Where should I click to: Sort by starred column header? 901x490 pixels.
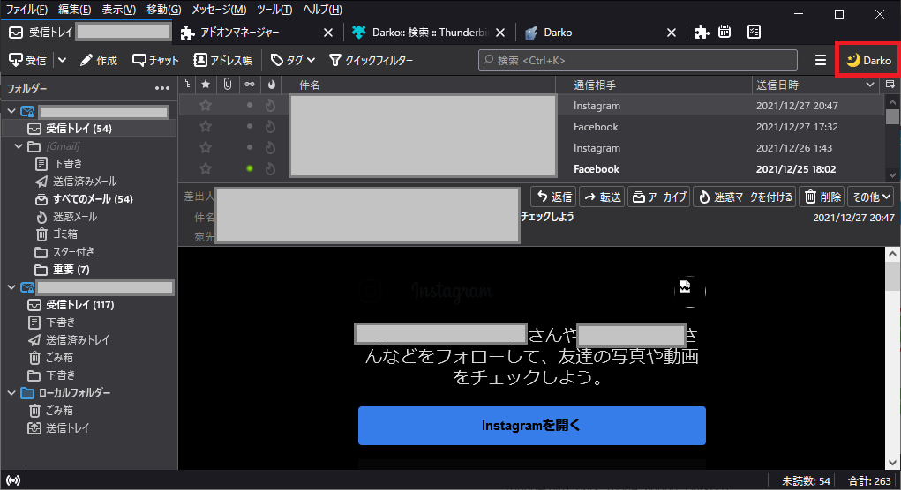[206, 85]
